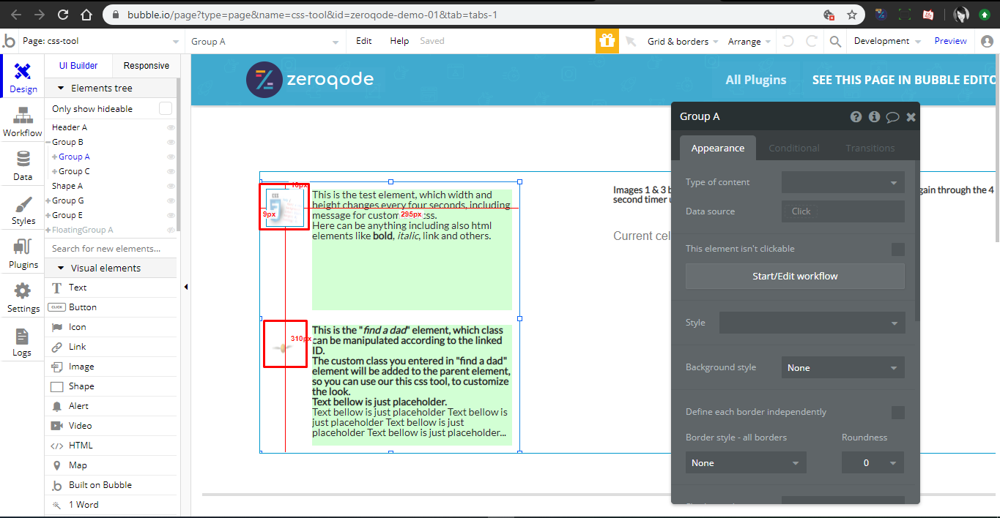1000x518 pixels.
Task: Open the Workflow section icon
Action: [x=23, y=122]
